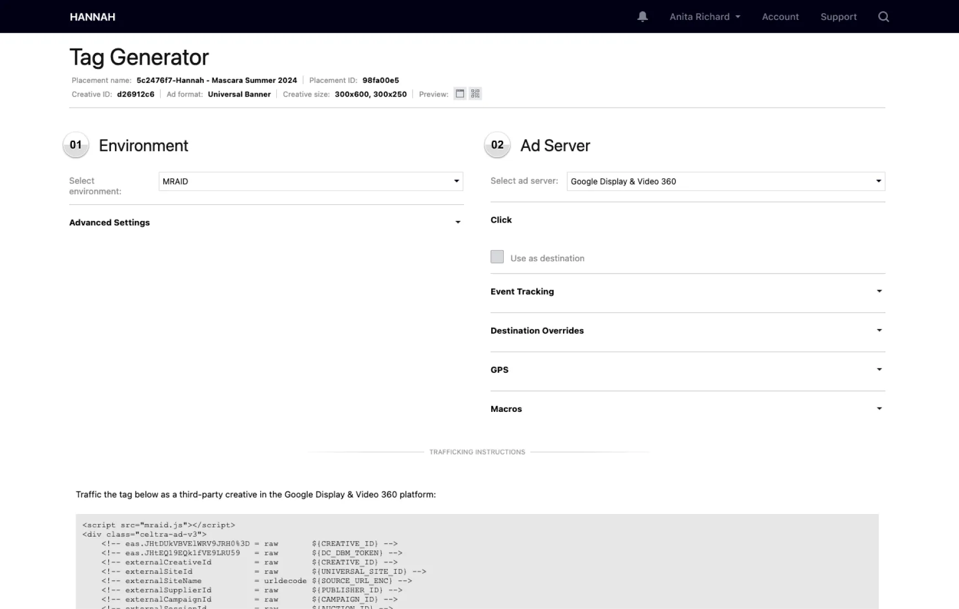959x609 pixels.
Task: Expand the Event Tracking section
Action: 688,292
